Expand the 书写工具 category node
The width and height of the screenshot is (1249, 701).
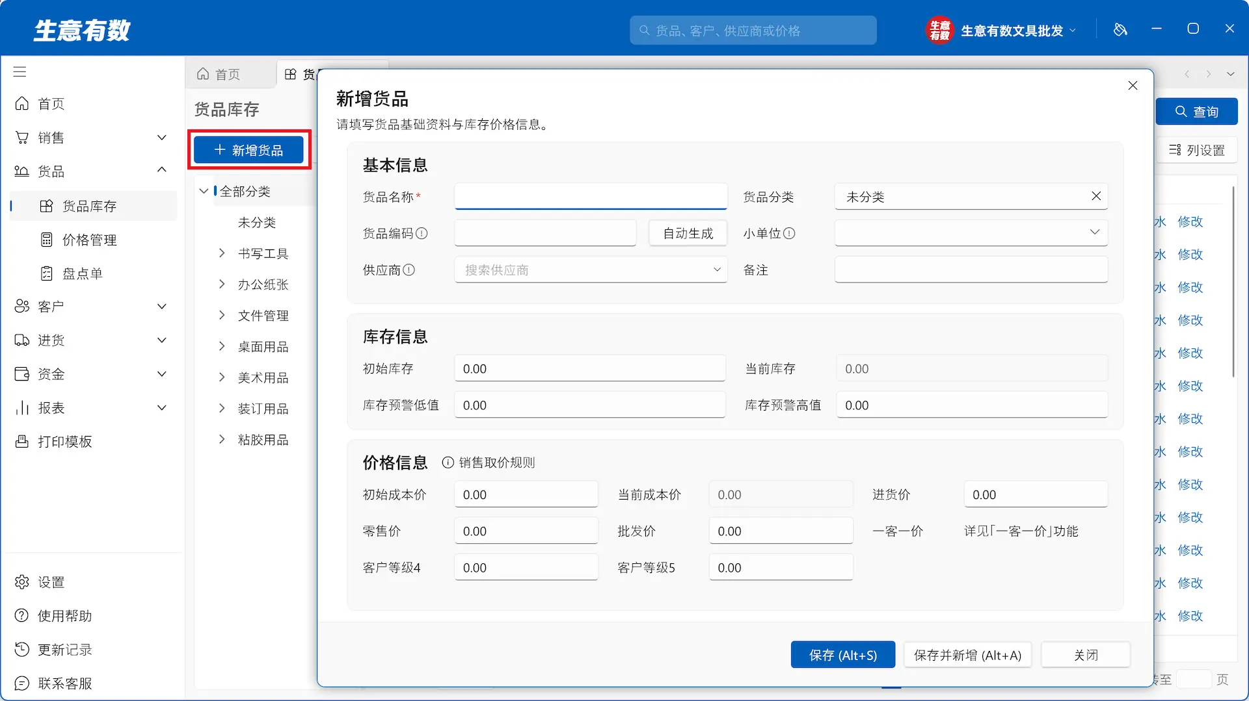pos(222,253)
